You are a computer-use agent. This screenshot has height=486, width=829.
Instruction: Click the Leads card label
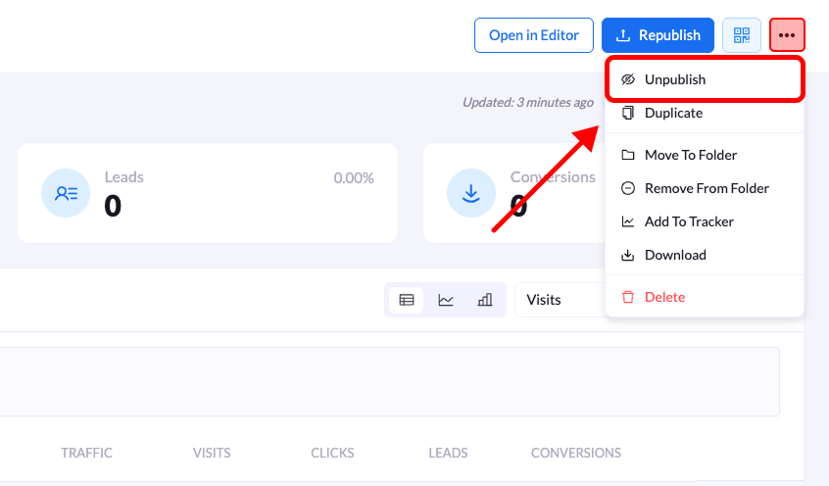[124, 177]
